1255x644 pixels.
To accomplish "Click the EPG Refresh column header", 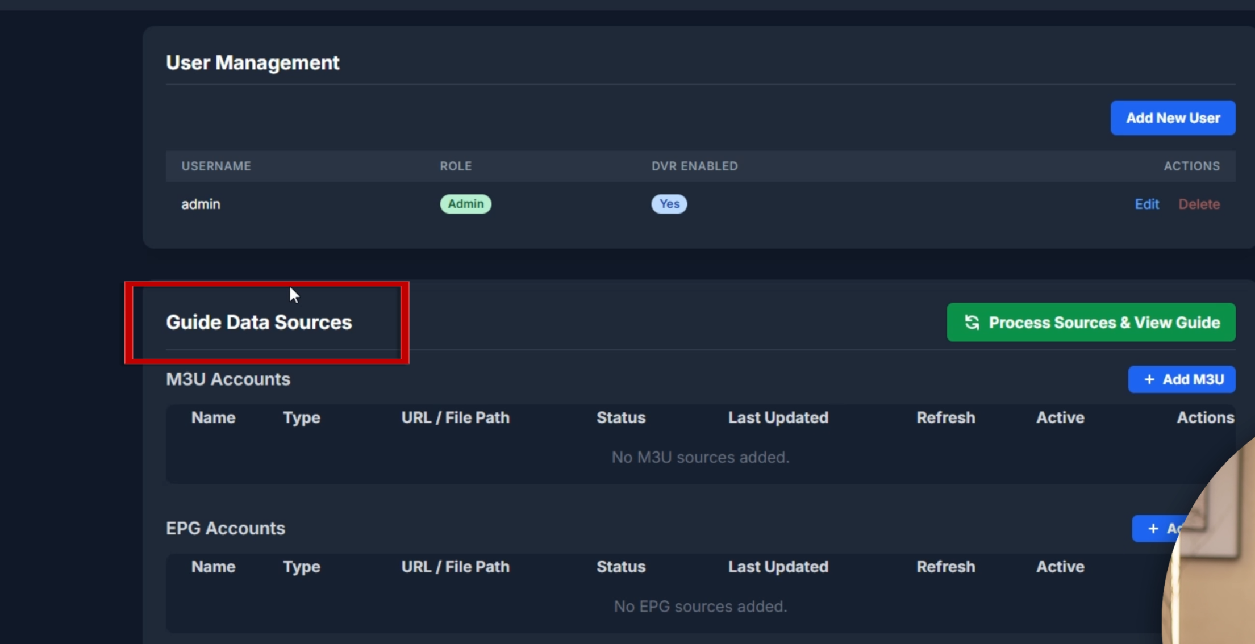I will (x=945, y=567).
